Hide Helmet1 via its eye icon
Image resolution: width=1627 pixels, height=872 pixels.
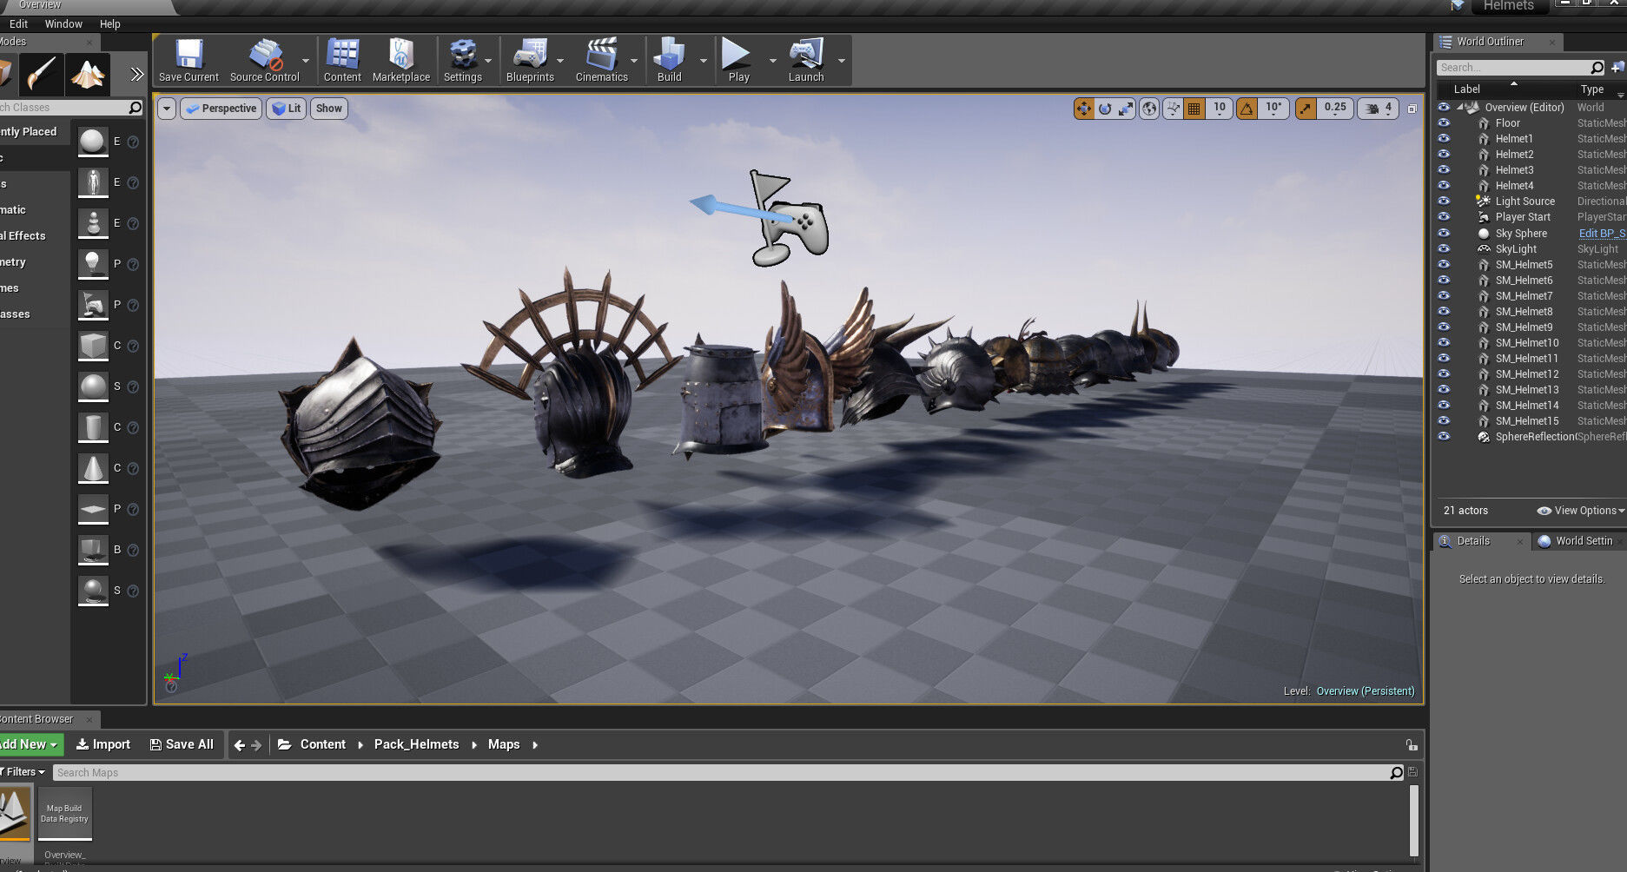pyautogui.click(x=1444, y=139)
